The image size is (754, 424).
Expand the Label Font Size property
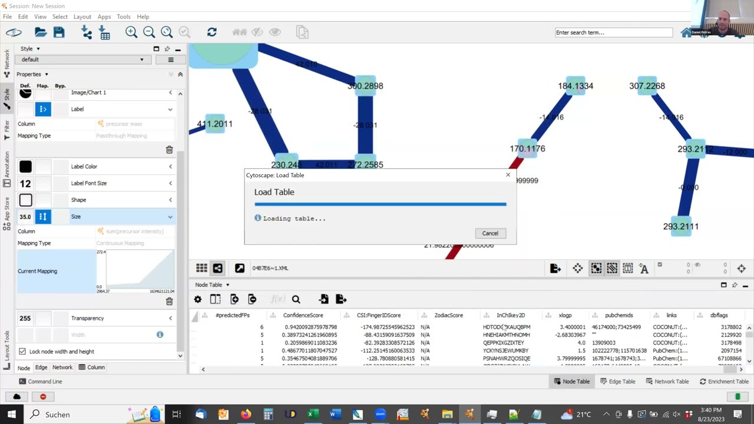point(170,183)
